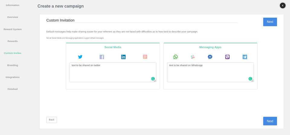Image resolution: width=290 pixels, height=135 pixels.
Task: Select the Telegram messaging icon
Action: point(245,57)
